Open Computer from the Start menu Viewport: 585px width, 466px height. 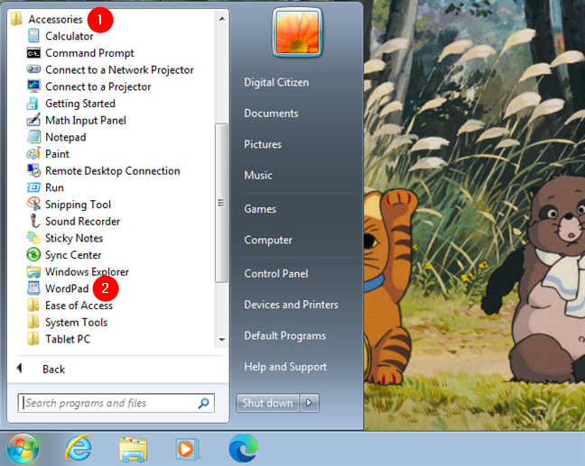pos(268,240)
